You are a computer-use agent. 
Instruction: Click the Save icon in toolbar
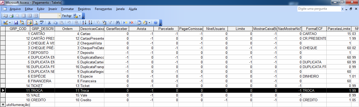(16, 23)
